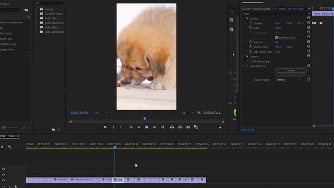The height and width of the screenshot is (188, 334).
Task: Expand the Presets folder
Action: click(x=37, y=9)
